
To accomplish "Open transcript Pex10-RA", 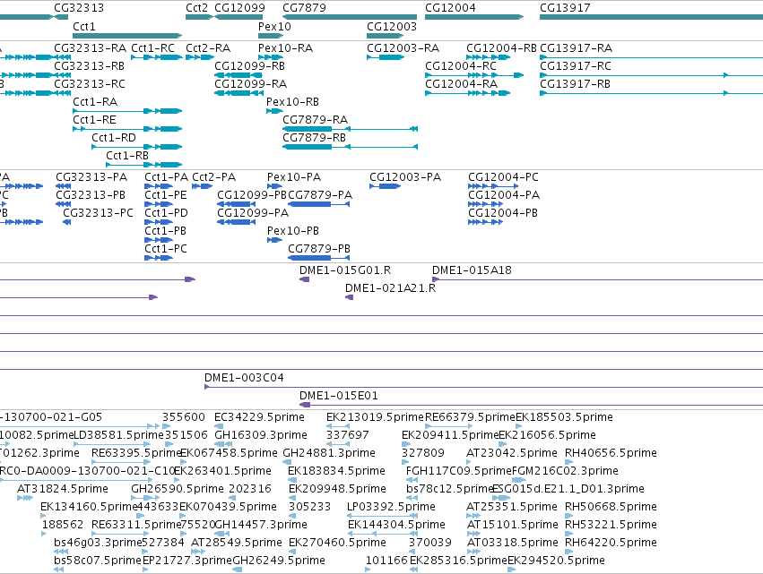I will (x=286, y=48).
